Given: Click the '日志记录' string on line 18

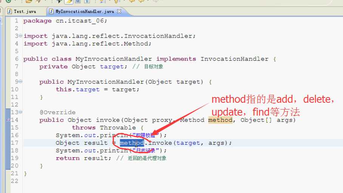Looking at the screenshot, I should [x=145, y=151].
